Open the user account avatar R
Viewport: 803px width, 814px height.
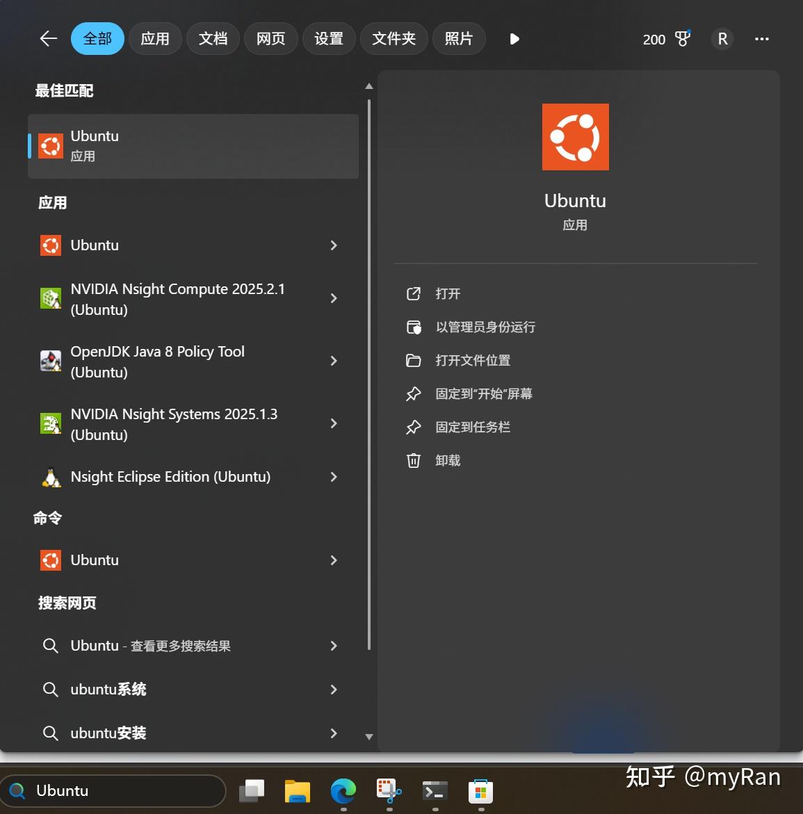pos(722,39)
